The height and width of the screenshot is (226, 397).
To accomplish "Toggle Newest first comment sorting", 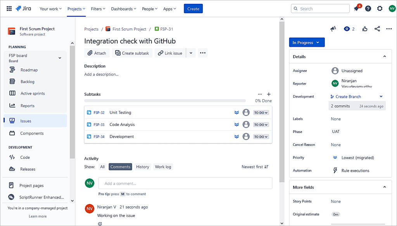I will click(x=254, y=167).
